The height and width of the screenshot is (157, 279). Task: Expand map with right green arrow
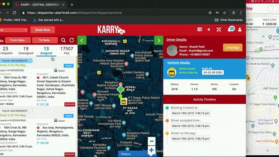tap(159, 41)
